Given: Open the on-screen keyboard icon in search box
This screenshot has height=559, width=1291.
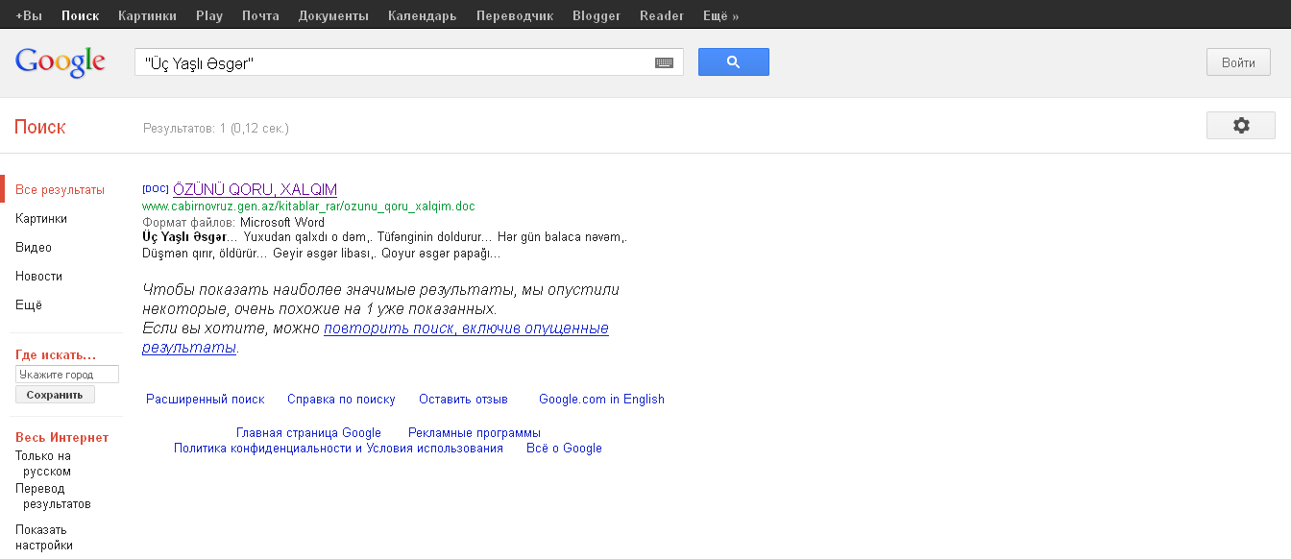Looking at the screenshot, I should click(x=665, y=62).
